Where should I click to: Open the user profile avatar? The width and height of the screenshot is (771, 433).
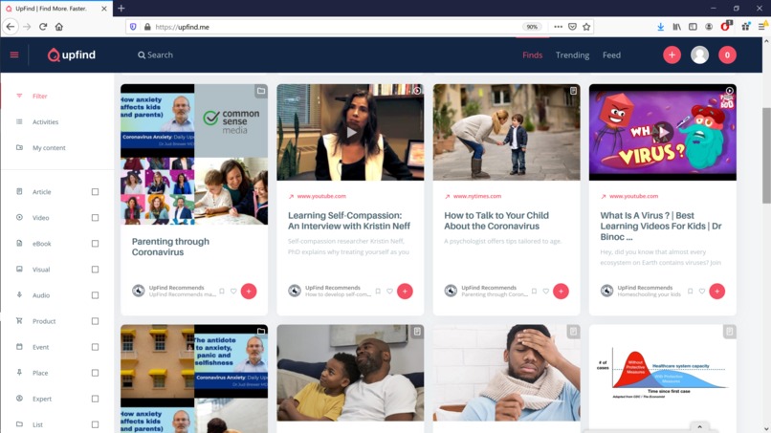click(x=699, y=55)
